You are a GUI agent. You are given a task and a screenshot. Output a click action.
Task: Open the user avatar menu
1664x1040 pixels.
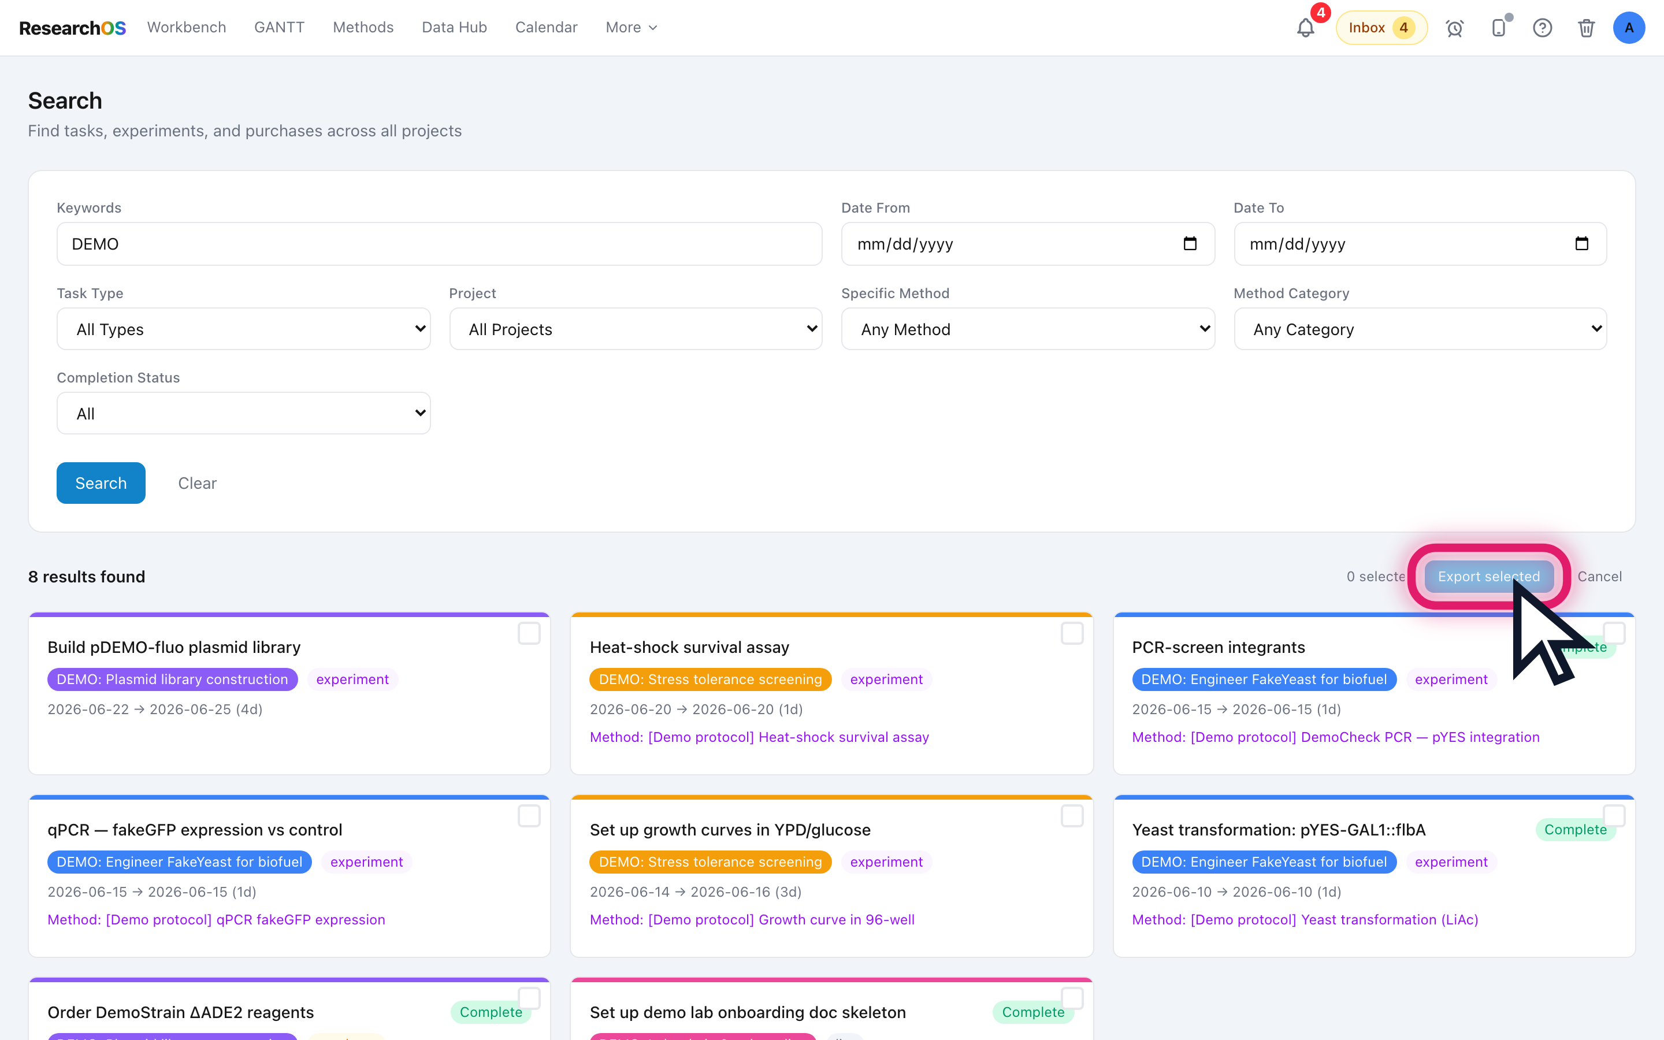click(x=1629, y=28)
